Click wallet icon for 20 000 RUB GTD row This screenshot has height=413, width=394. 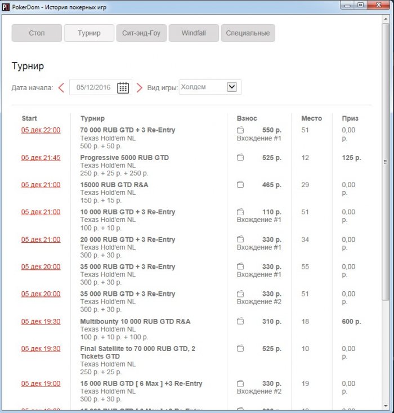[240, 239]
